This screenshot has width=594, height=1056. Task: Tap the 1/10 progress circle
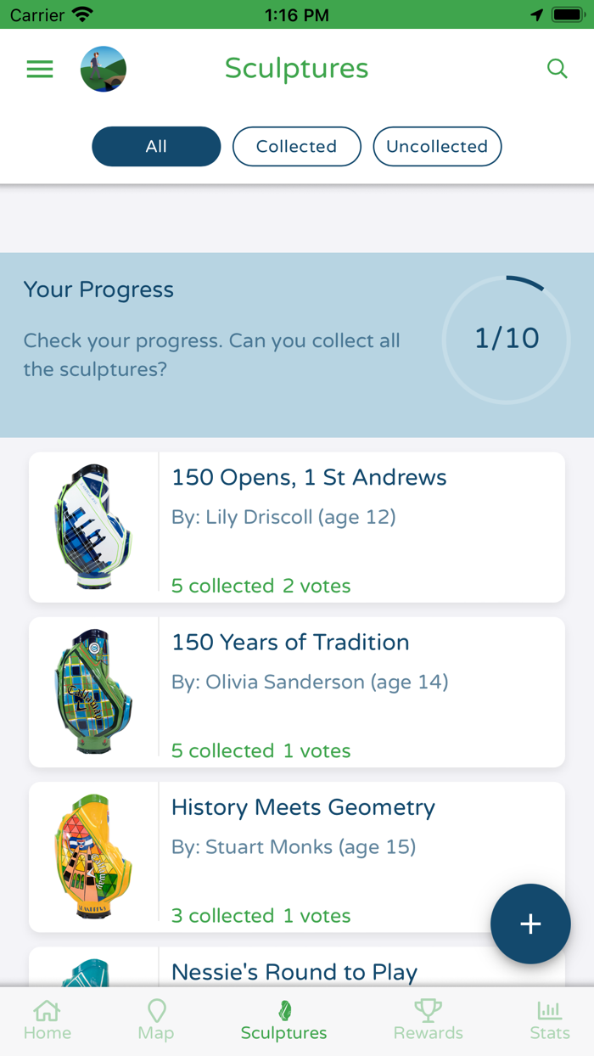pos(507,339)
